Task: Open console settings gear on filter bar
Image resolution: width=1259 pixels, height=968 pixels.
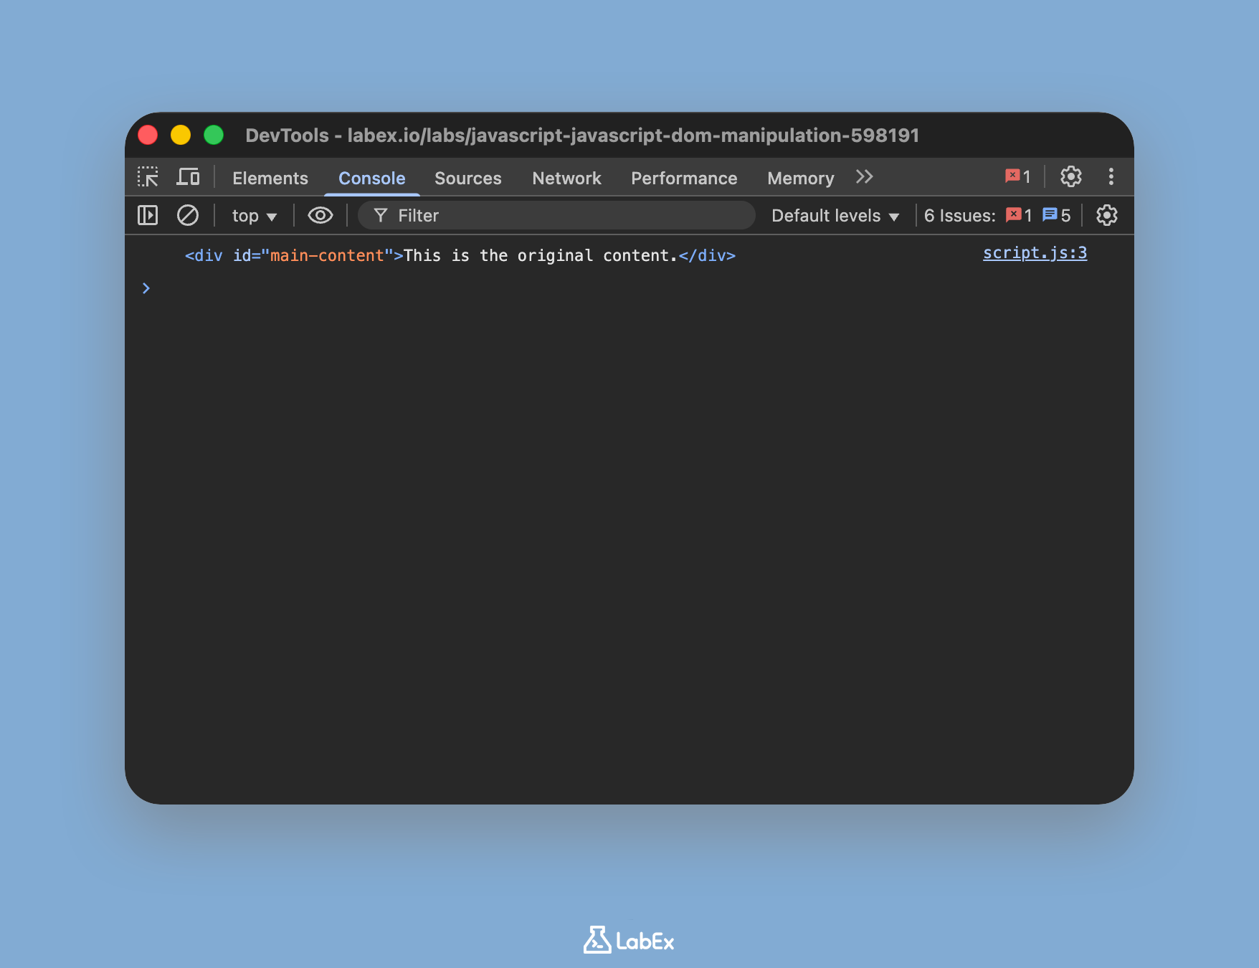Action: click(x=1106, y=215)
